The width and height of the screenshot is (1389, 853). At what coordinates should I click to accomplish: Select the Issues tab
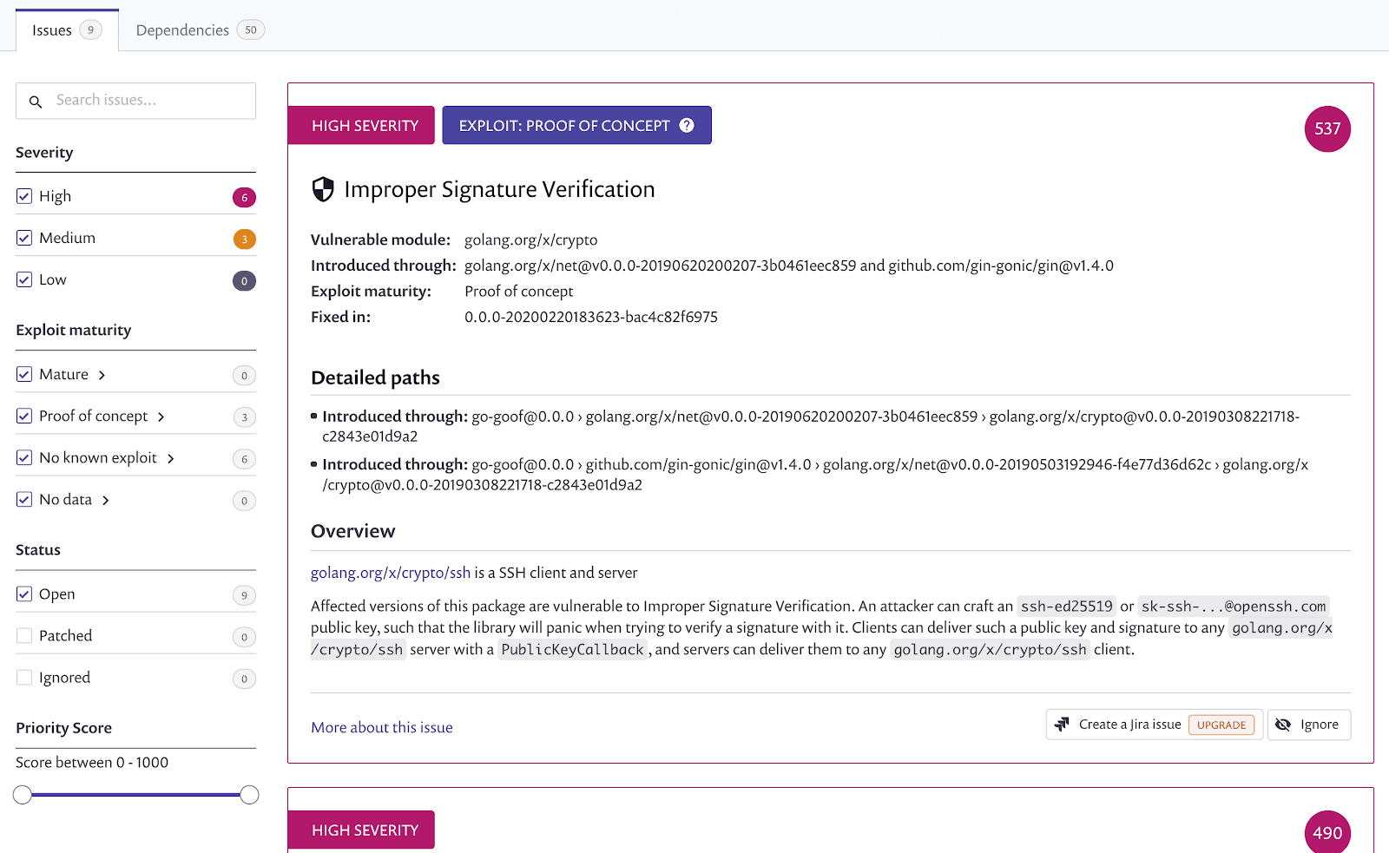tap(54, 29)
